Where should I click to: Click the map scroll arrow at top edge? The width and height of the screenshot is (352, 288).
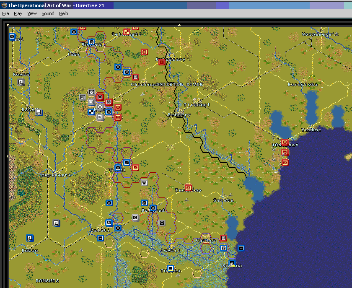click(179, 26)
